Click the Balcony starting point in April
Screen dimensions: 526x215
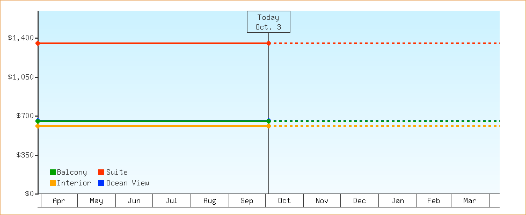[38, 121]
